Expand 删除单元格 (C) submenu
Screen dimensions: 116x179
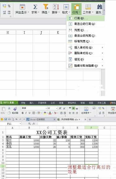[86, 53]
